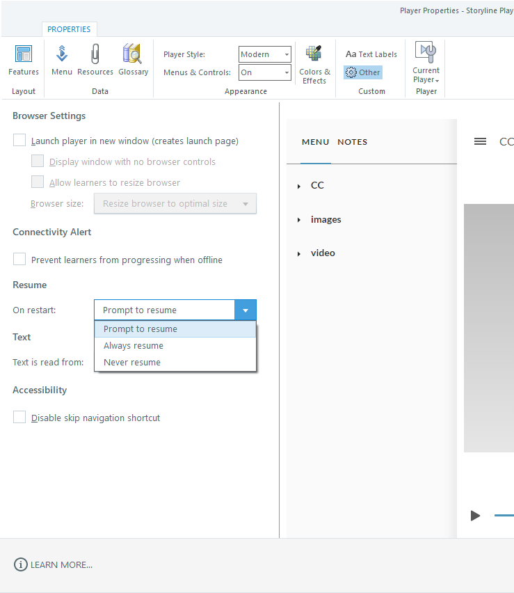Select the video item in preview menu
Viewport: 514px width, 593px height.
[x=323, y=253]
